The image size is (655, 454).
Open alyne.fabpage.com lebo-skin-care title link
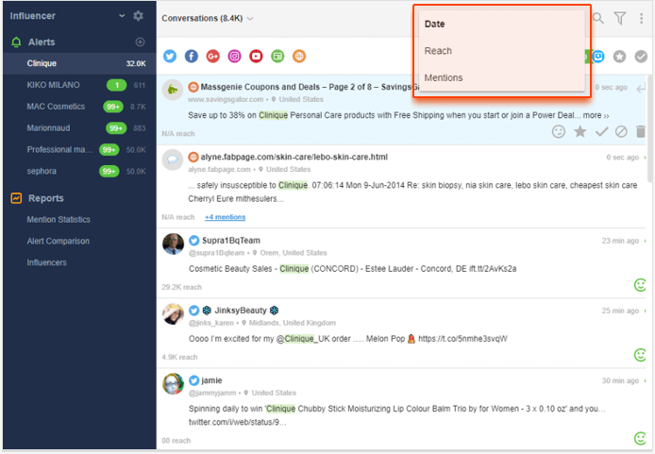click(x=294, y=157)
